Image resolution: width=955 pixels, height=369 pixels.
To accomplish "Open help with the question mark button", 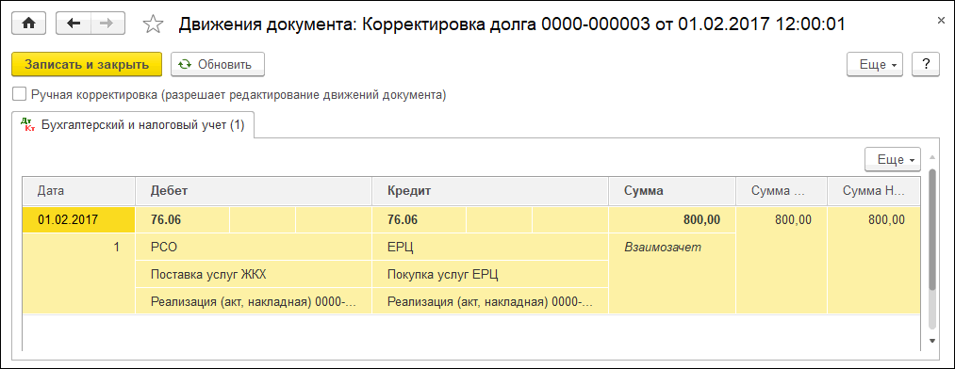I will (926, 64).
